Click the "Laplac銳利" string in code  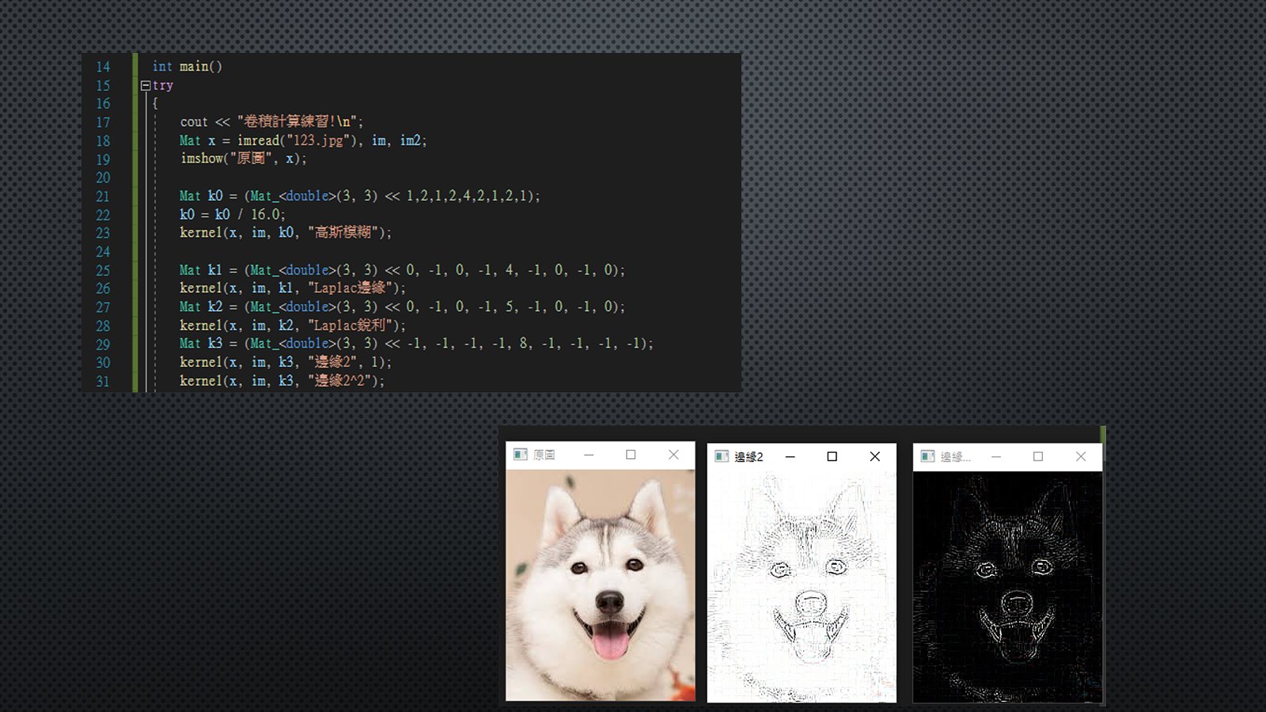tap(350, 325)
